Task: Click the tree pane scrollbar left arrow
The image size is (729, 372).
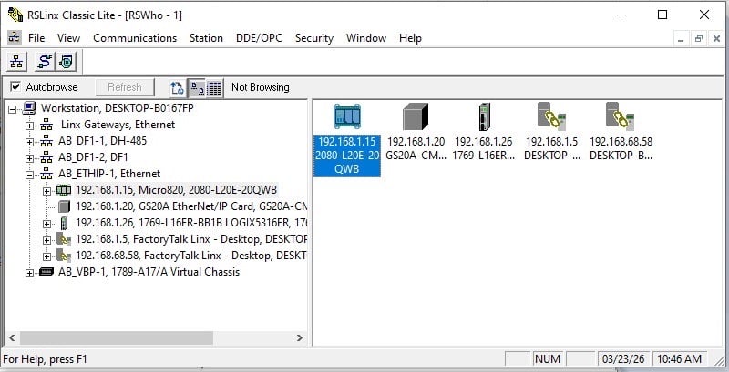Action: pos(12,338)
